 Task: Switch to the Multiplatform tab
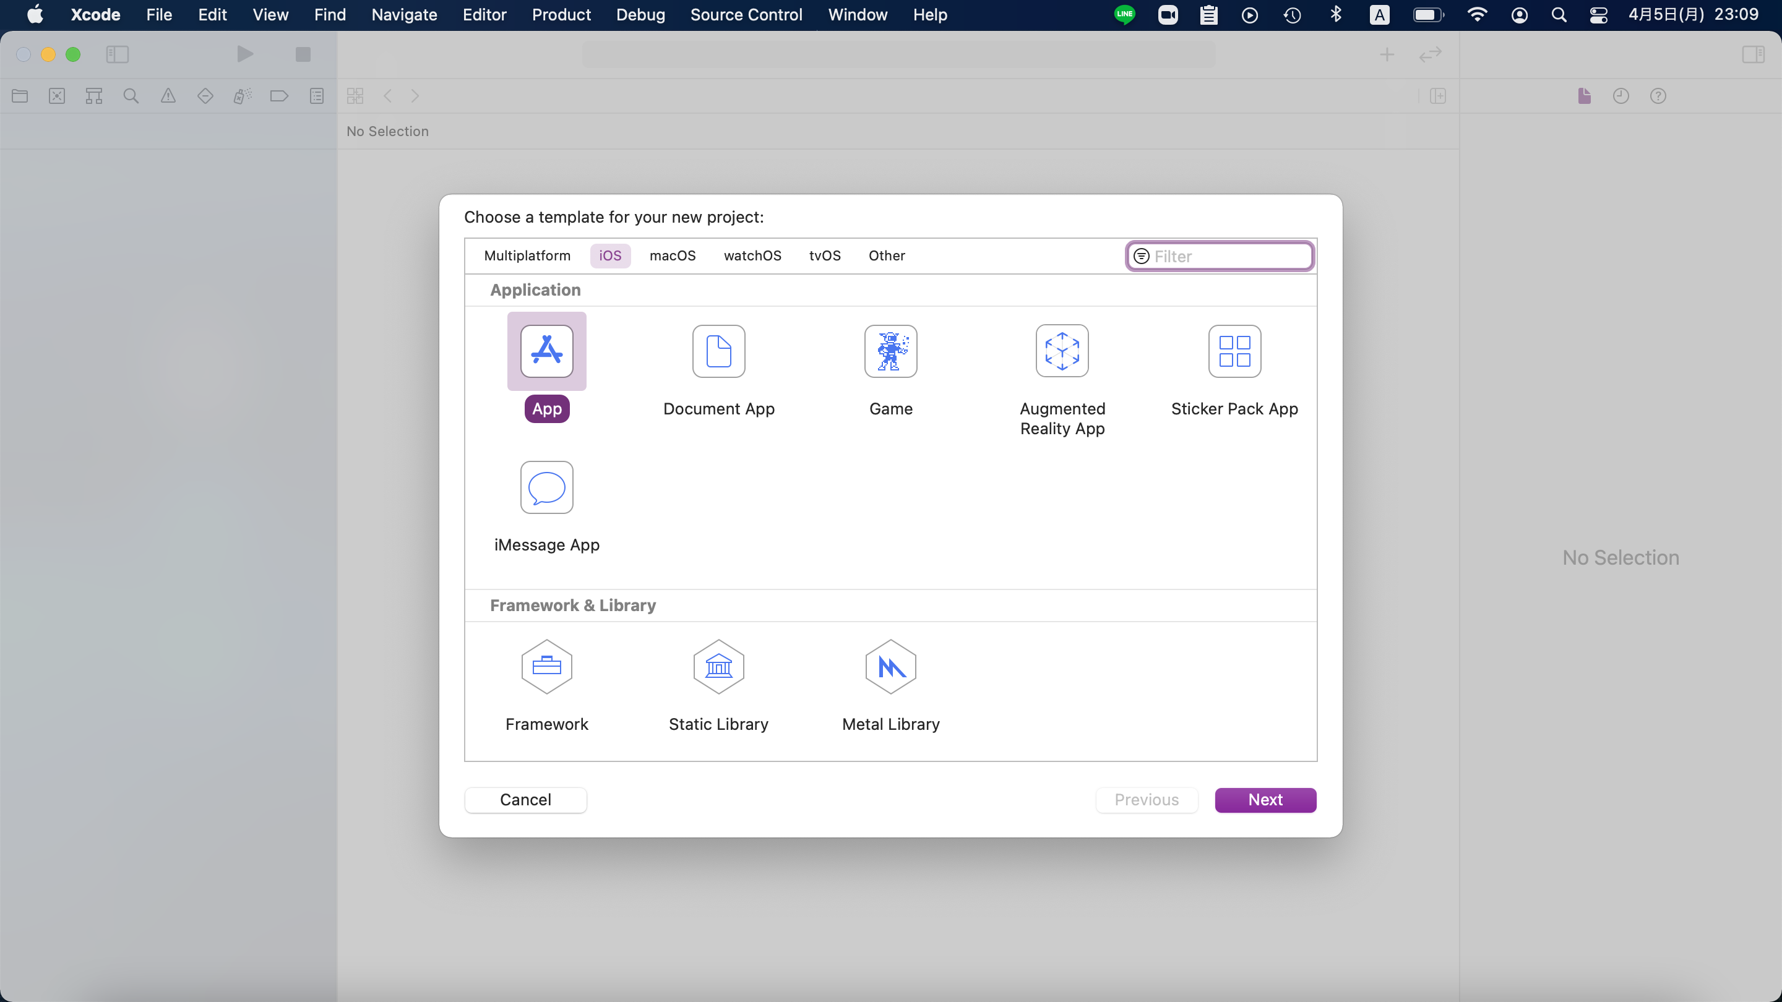click(527, 256)
